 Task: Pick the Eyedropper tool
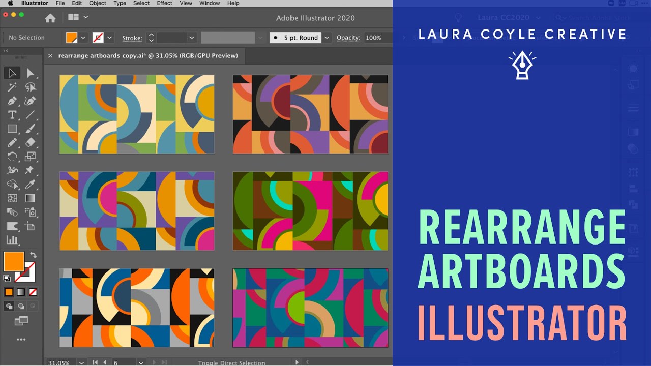point(30,184)
